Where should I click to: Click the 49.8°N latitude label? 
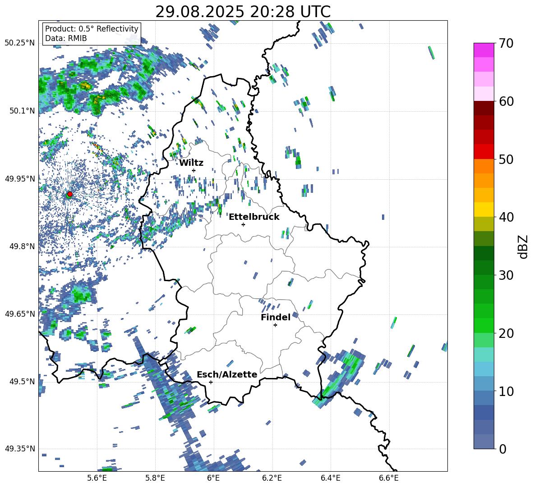pyautogui.click(x=22, y=246)
